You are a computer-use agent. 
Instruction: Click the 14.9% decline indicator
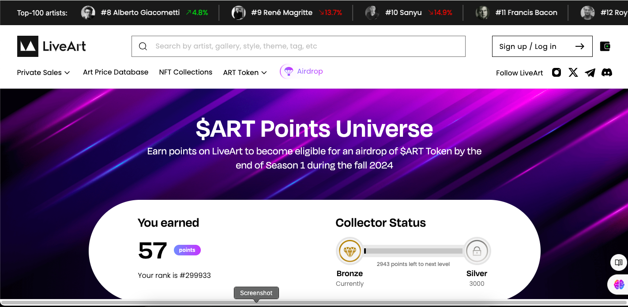pos(440,13)
